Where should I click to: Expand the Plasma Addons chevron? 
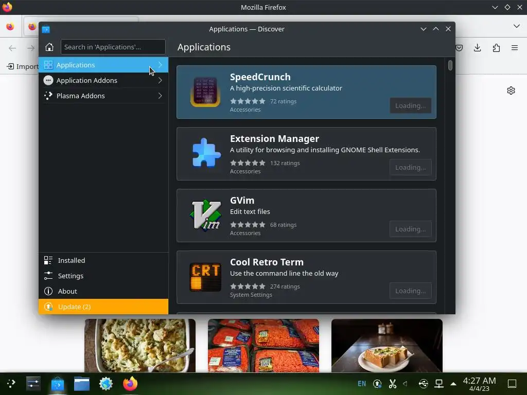click(161, 96)
